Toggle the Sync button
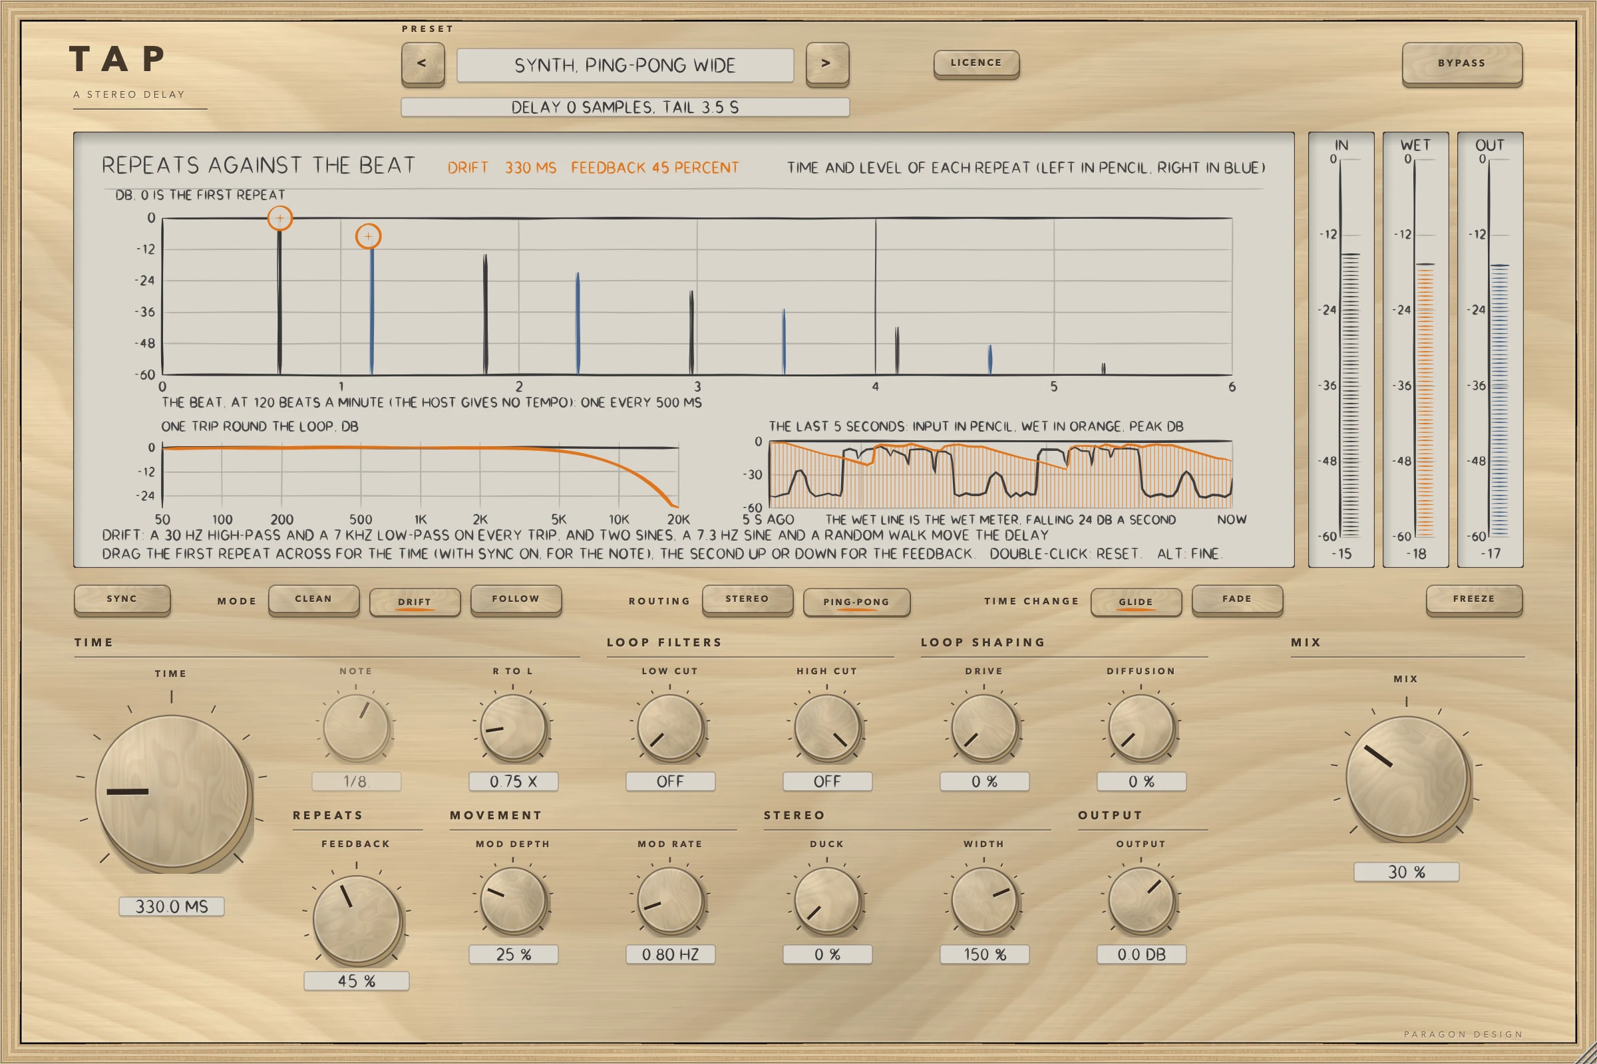Image resolution: width=1597 pixels, height=1064 pixels. point(122,600)
